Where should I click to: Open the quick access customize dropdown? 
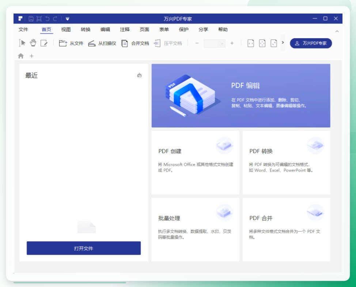point(67,19)
